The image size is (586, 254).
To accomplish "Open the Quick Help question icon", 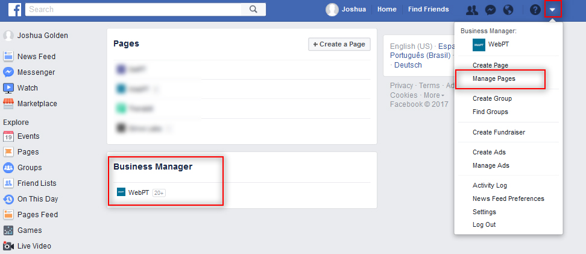I will coord(535,10).
